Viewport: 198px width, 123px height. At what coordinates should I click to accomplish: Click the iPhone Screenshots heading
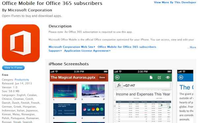coord(69,64)
